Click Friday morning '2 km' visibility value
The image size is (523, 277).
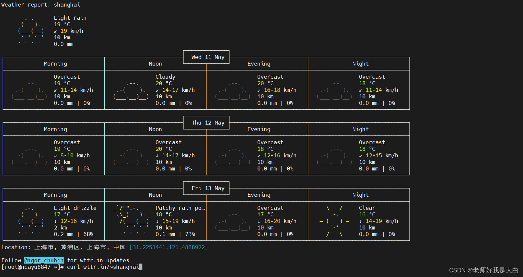(60, 228)
